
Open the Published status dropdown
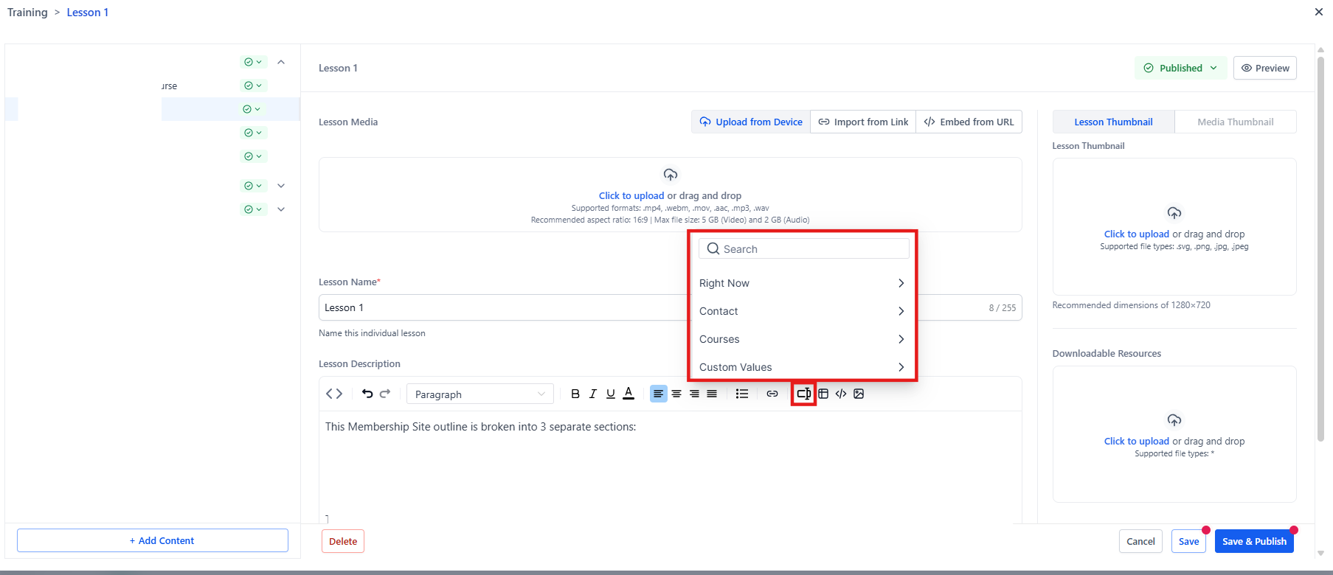click(x=1180, y=68)
